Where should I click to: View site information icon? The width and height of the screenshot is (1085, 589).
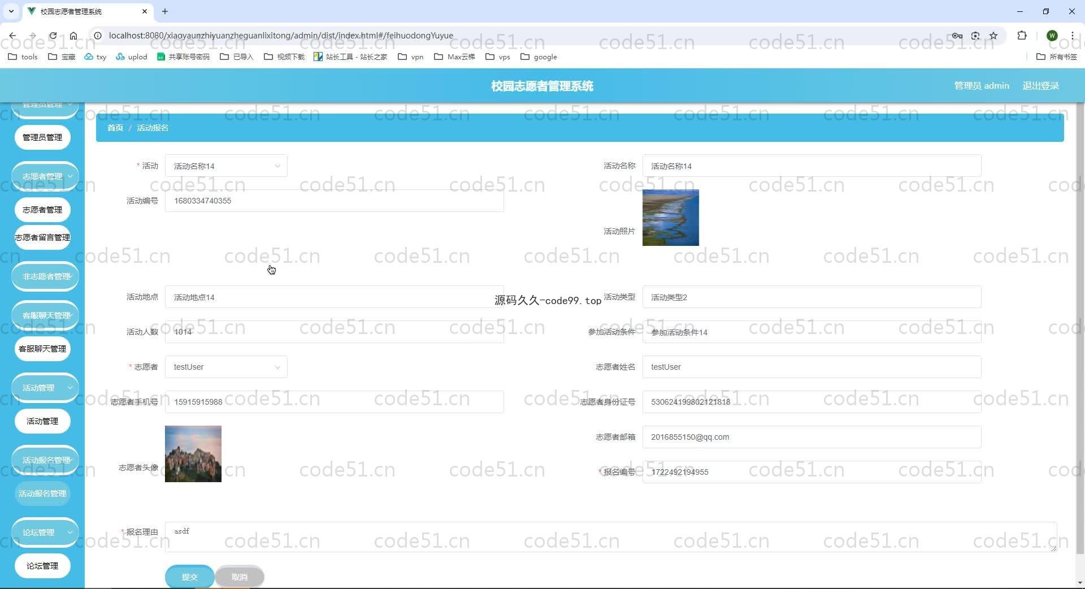[97, 36]
